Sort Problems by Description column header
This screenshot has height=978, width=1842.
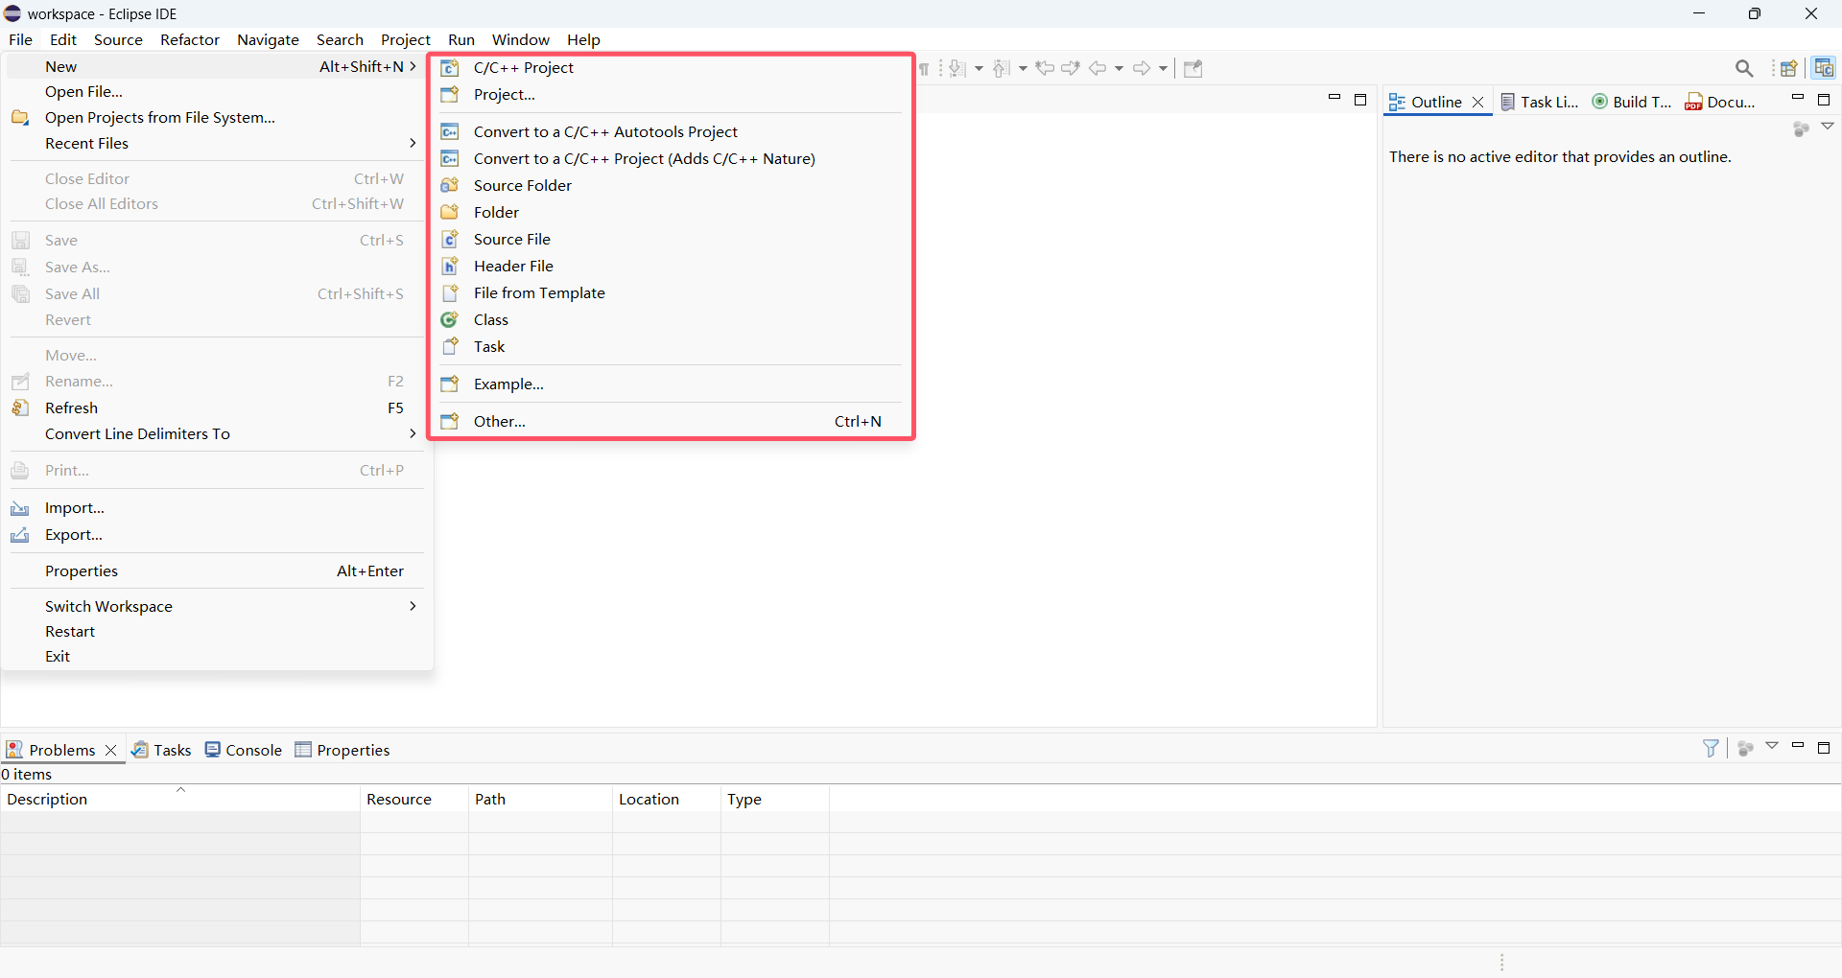tap(180, 799)
